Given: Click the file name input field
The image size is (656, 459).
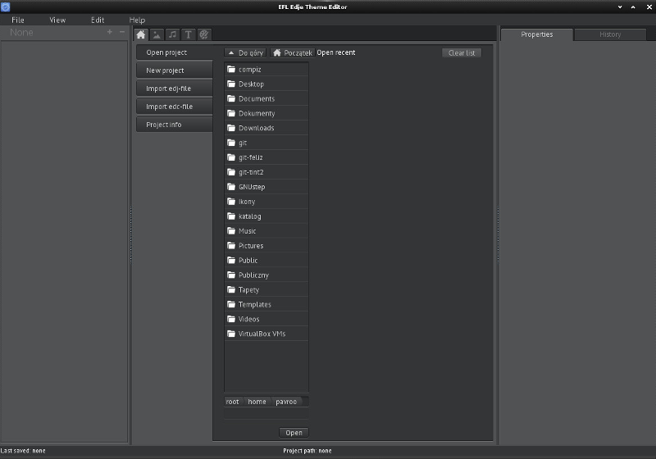Looking at the screenshot, I should [266, 414].
